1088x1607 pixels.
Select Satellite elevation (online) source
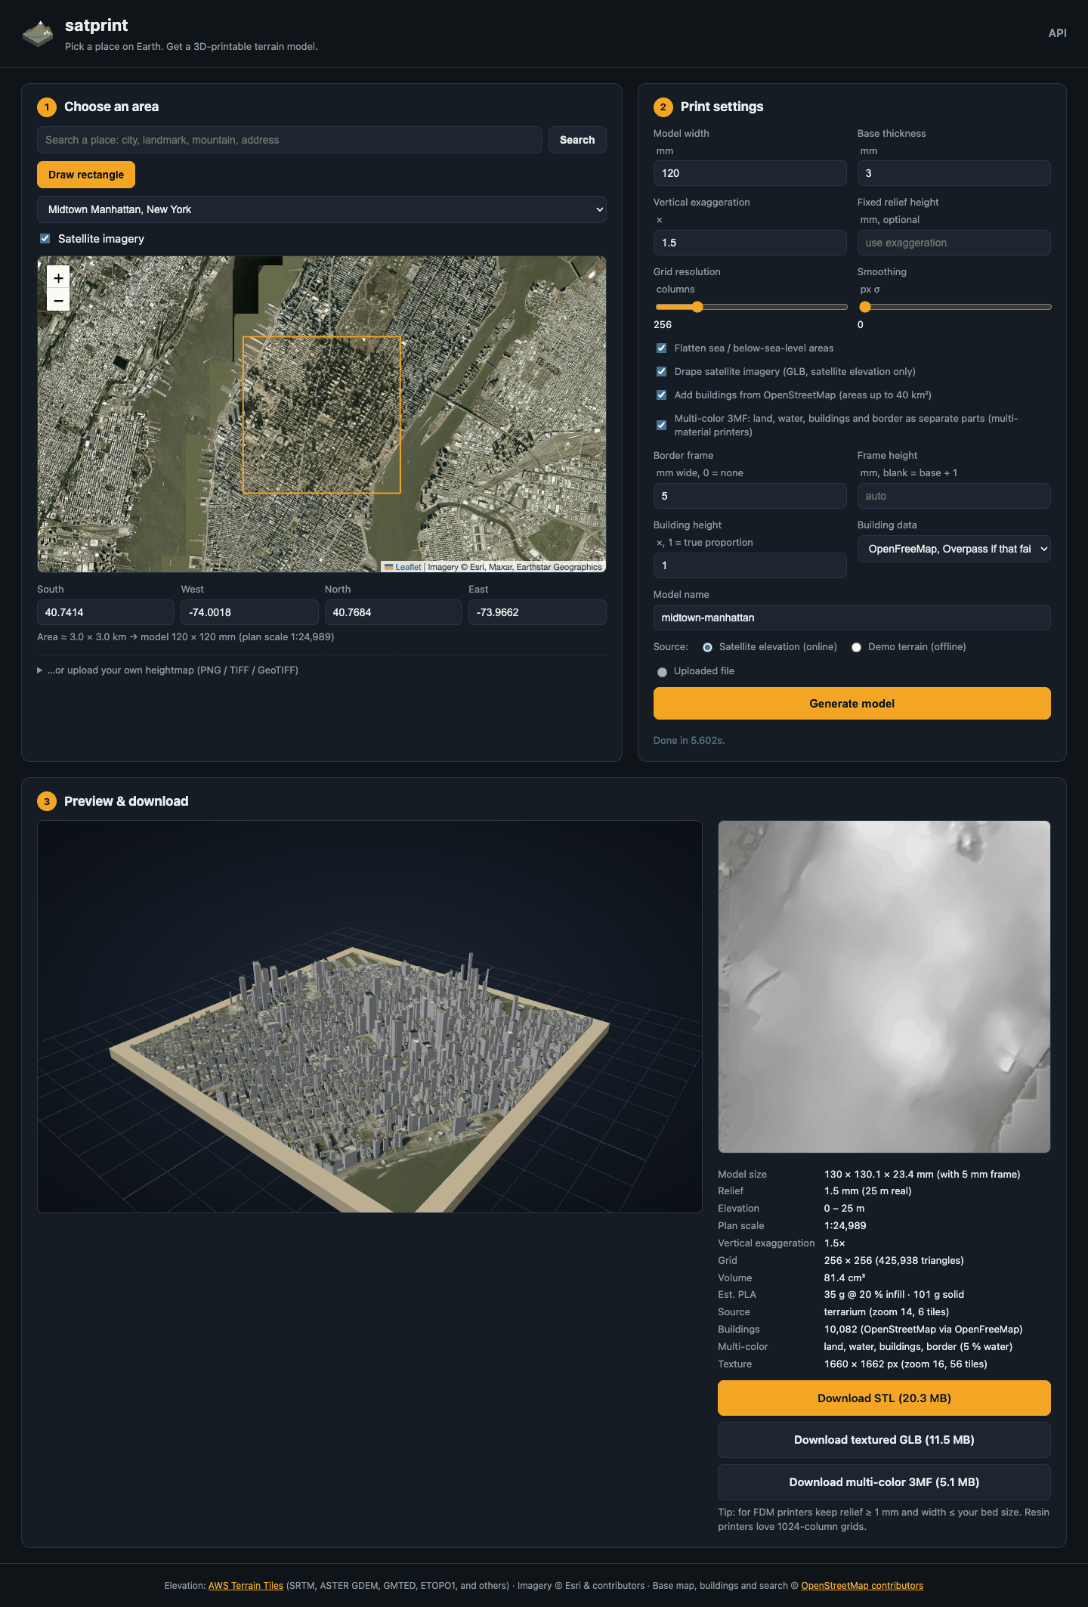click(707, 647)
